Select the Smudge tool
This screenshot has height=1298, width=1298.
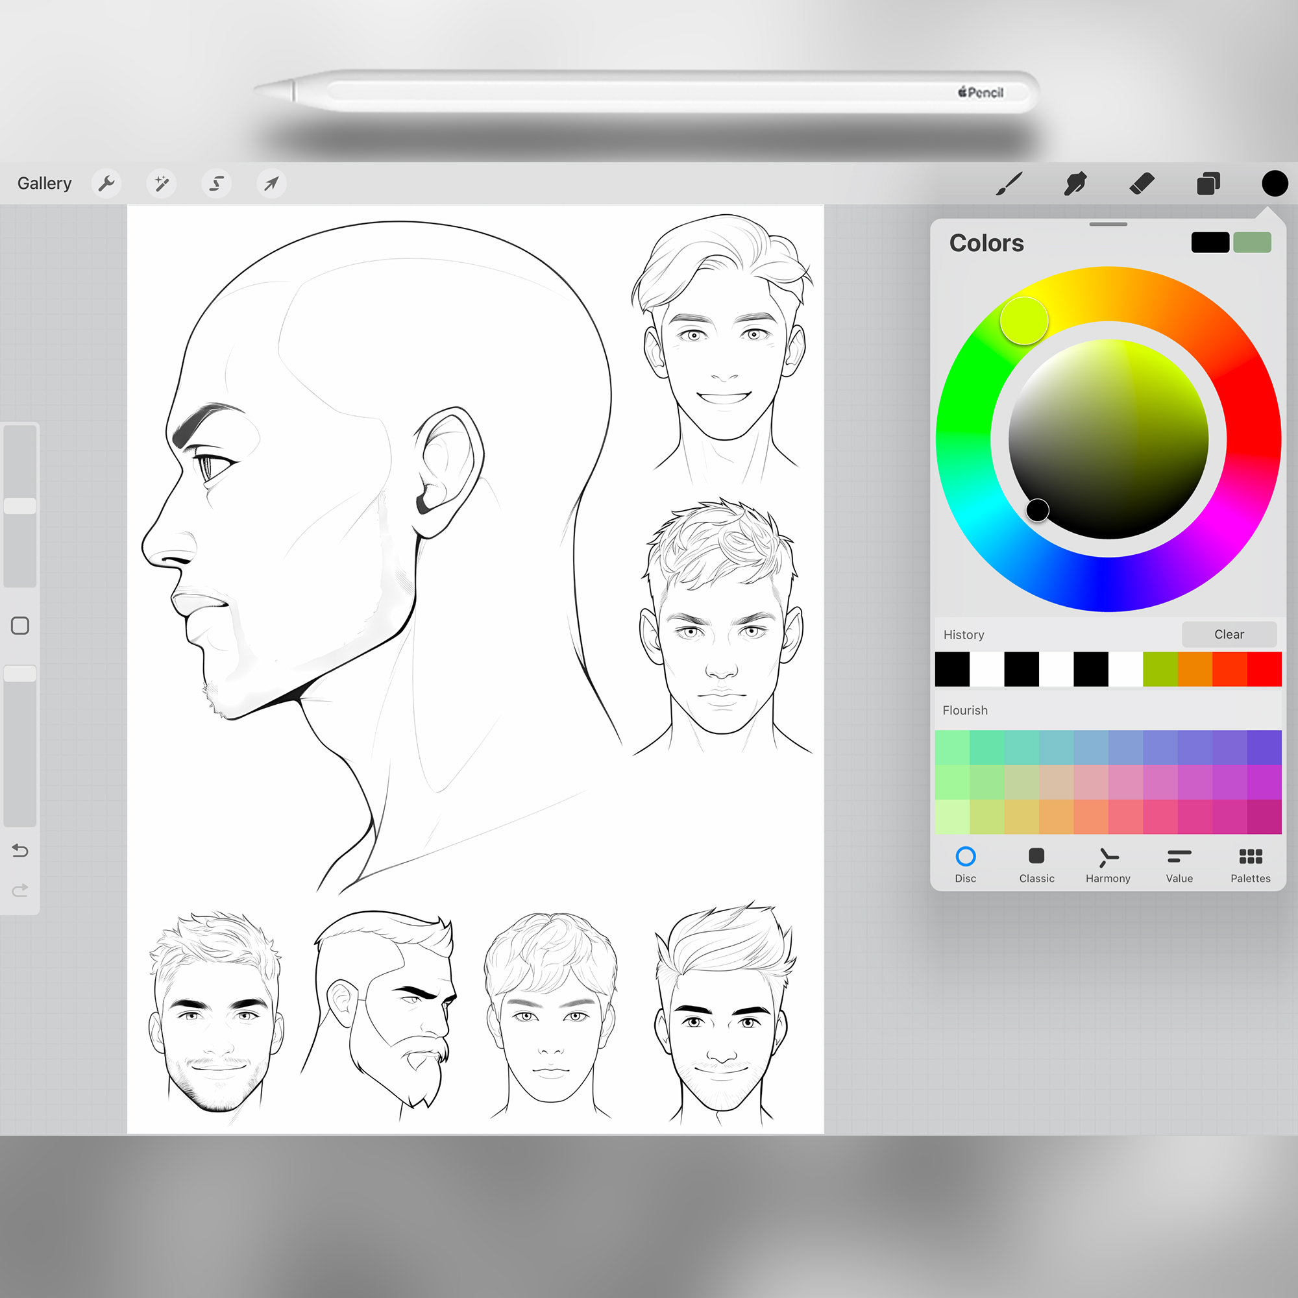(1075, 184)
